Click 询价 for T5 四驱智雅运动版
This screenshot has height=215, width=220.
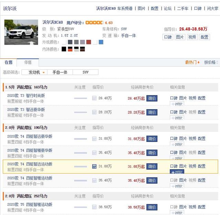pyautogui.click(x=152, y=207)
